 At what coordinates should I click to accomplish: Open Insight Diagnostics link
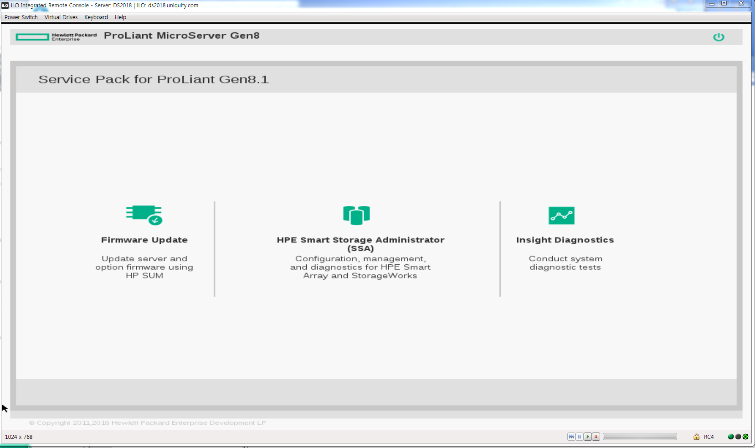tap(565, 240)
